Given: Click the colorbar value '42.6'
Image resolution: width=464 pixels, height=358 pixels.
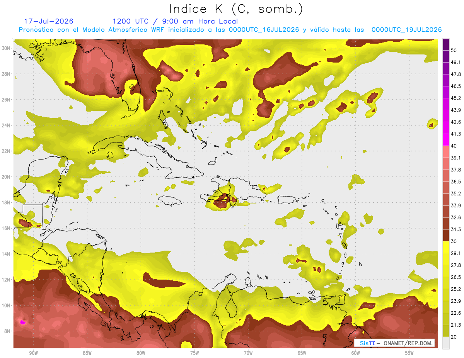Looking at the screenshot, I should tap(456, 122).
